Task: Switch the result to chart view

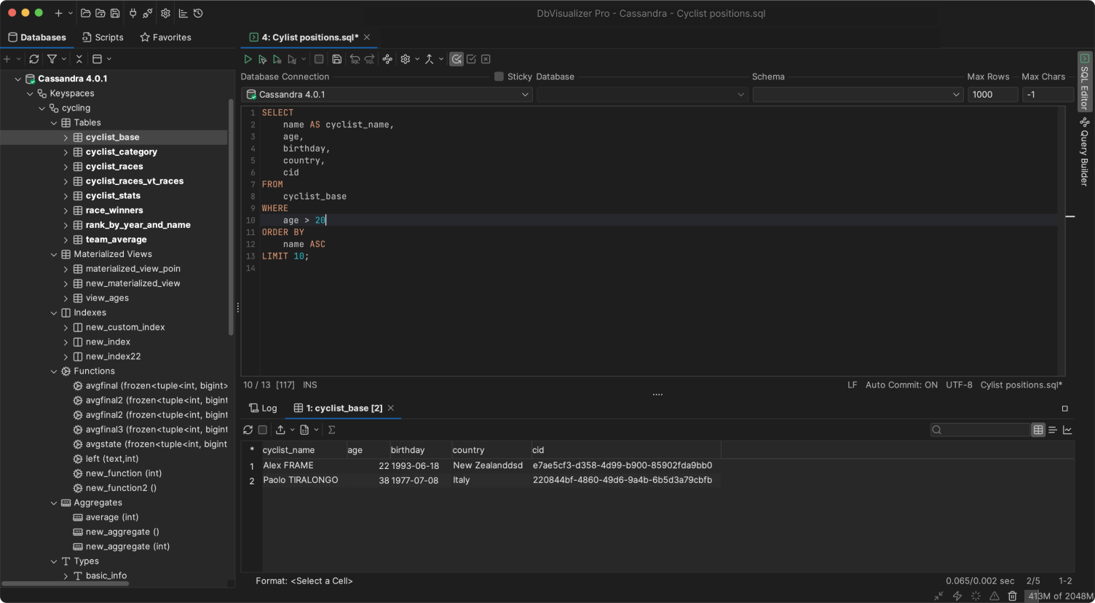Action: (x=1067, y=430)
